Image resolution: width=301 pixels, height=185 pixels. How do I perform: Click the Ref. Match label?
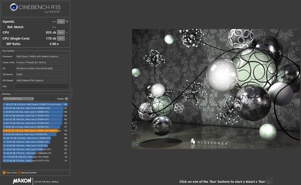tap(16, 27)
